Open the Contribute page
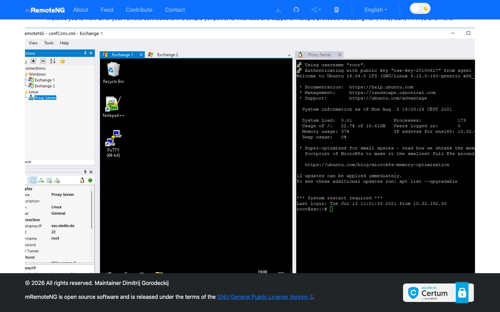The width and height of the screenshot is (500, 312). [139, 10]
